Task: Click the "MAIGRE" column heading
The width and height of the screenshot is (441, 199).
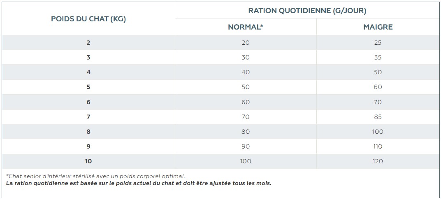Action: coord(378,27)
